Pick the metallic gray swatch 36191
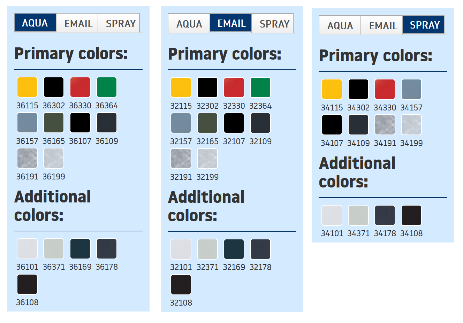Image resolution: width=463 pixels, height=323 pixels. [27, 158]
